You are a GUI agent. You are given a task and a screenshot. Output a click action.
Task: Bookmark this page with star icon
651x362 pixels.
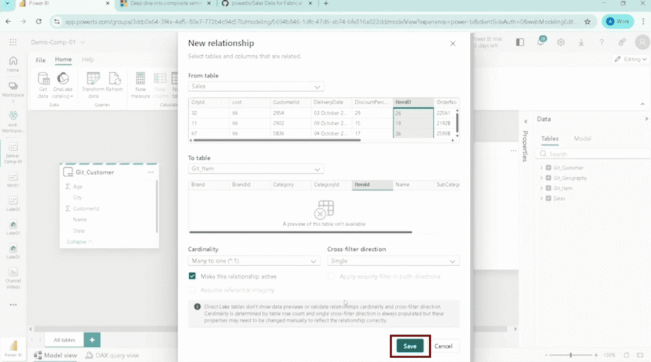tap(587, 22)
